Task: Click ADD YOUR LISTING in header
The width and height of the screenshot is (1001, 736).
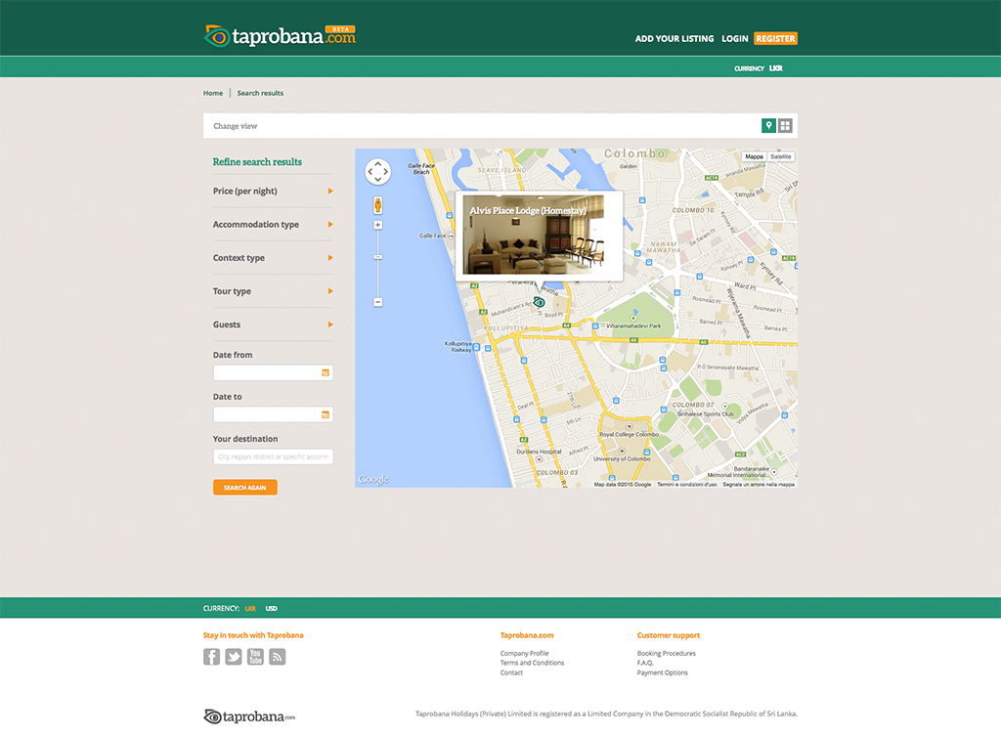Action: tap(675, 38)
